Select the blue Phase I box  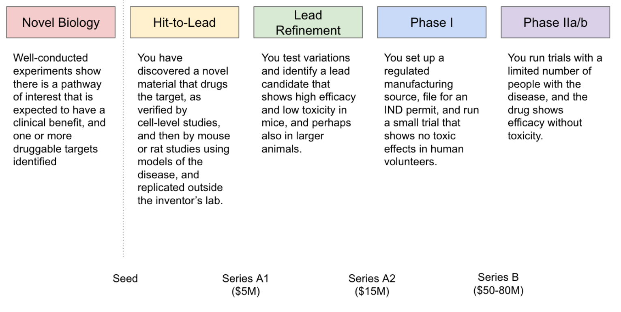click(x=432, y=22)
